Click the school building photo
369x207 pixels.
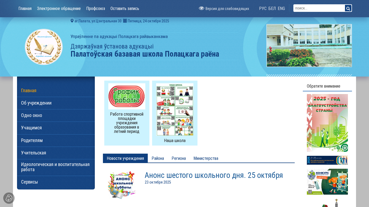(309, 46)
